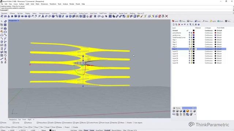Switch to the Top viewport tab
The width and height of the screenshot is (234, 131).
point(19,119)
